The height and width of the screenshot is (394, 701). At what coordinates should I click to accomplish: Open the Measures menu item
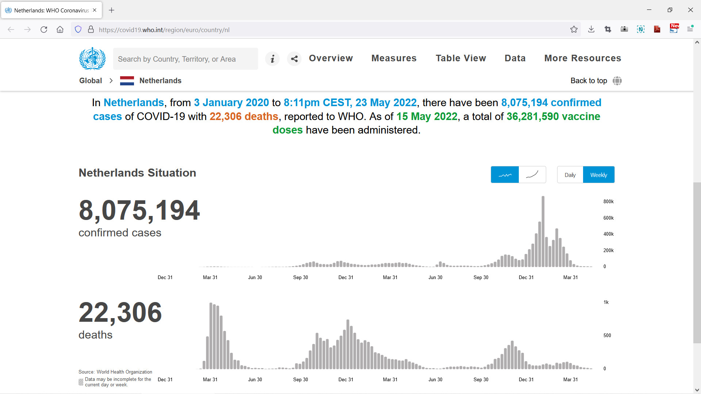tap(394, 58)
